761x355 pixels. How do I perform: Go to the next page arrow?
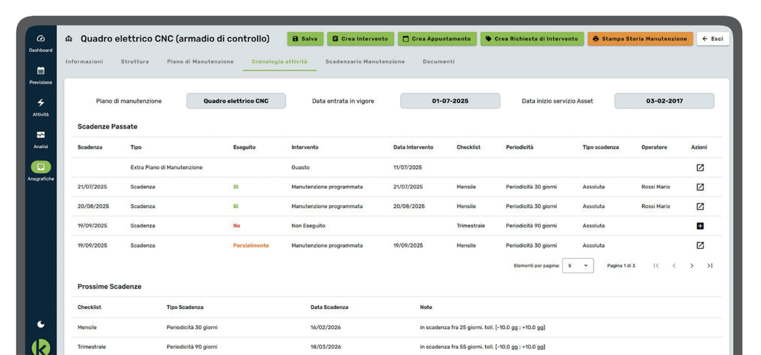coord(692,266)
